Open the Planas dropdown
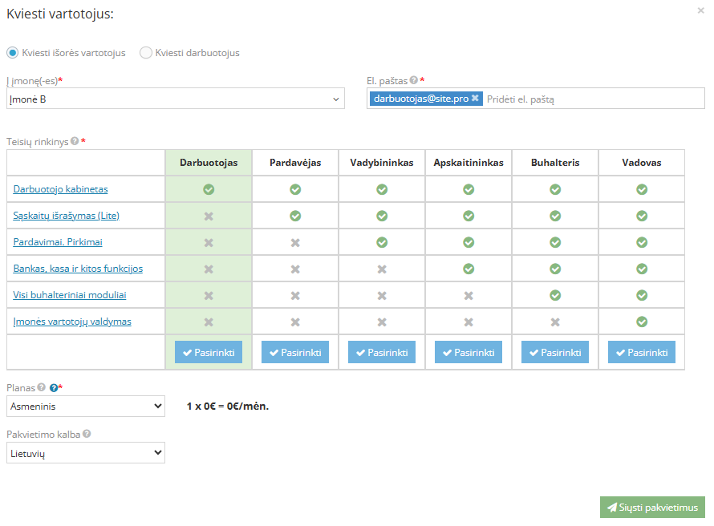714x526 pixels. point(86,407)
